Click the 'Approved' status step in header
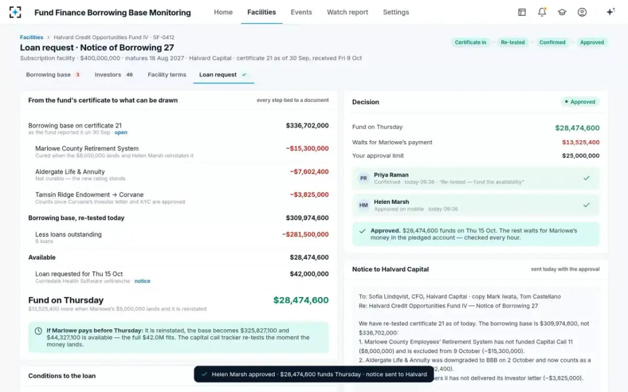 click(x=592, y=42)
